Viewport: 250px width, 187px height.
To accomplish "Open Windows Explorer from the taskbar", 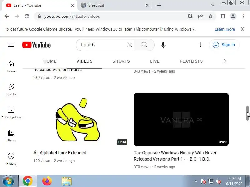I will pos(67,181).
